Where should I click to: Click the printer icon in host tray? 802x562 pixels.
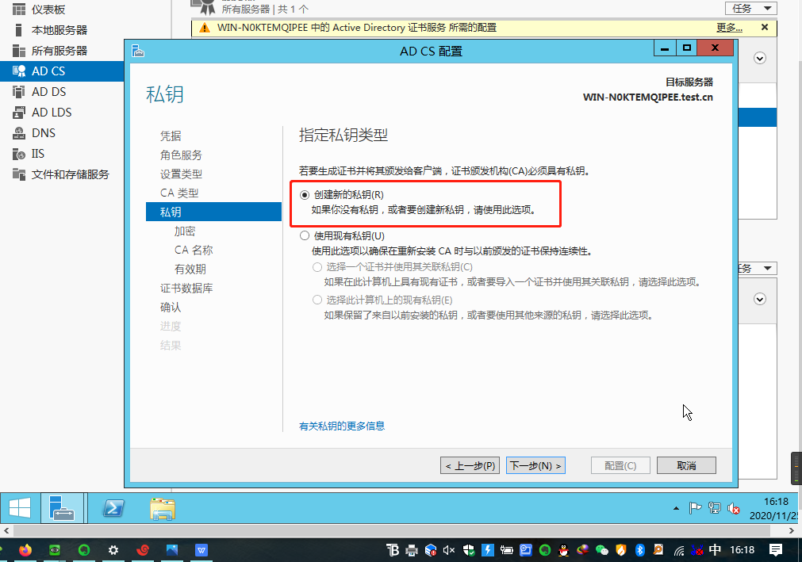coord(411,550)
